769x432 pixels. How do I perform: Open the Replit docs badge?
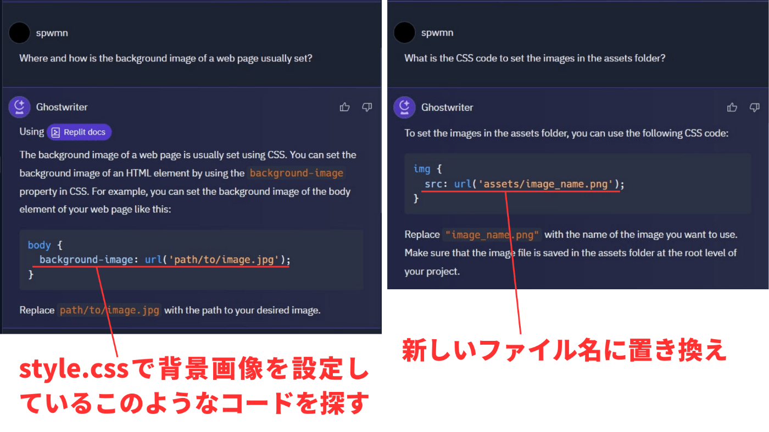[80, 132]
